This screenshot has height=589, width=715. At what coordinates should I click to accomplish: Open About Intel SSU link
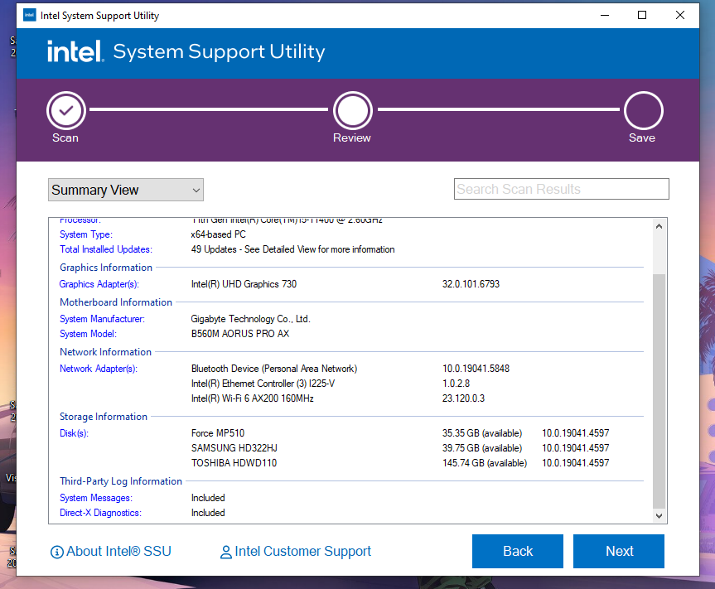118,551
